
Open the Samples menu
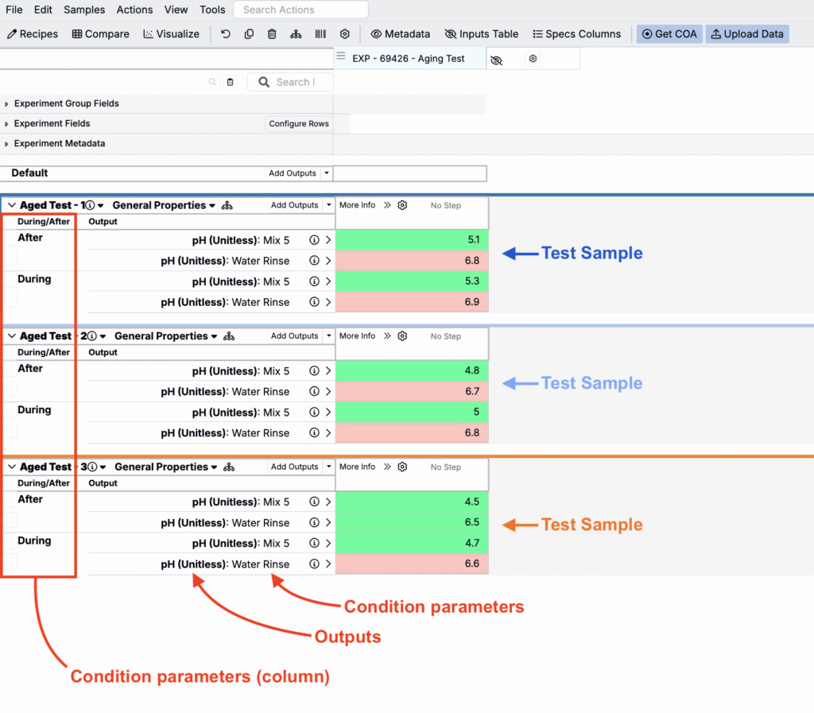[x=84, y=10]
